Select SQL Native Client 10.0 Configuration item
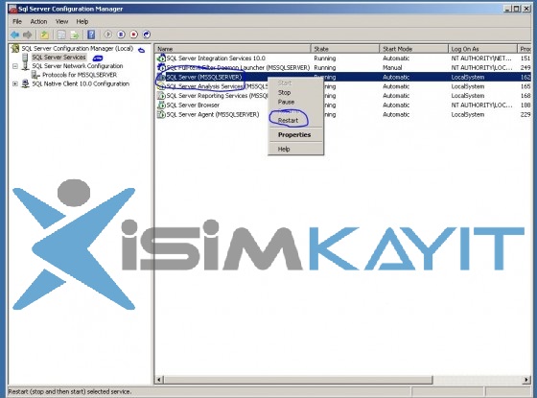 pos(81,83)
